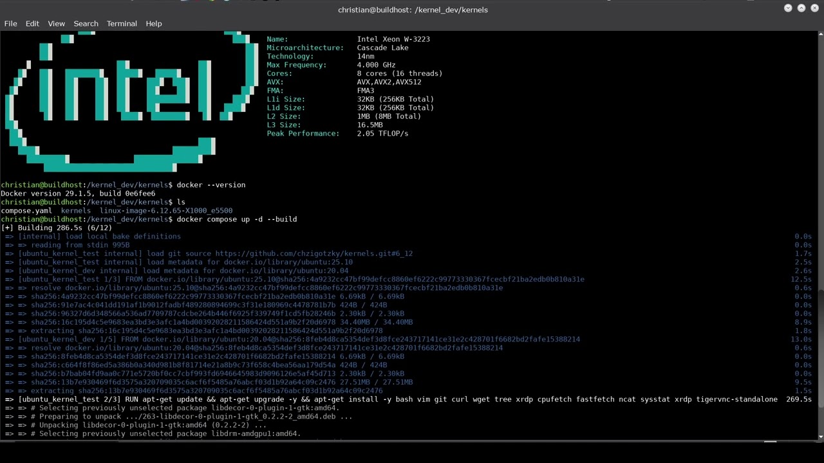The width and height of the screenshot is (824, 463).
Task: Click the 'compose.yaml' file name
Action: [26, 211]
